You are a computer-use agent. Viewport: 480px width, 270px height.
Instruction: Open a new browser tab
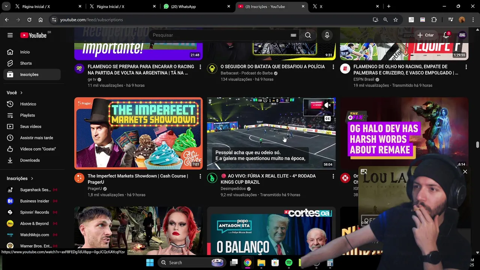[388, 6]
